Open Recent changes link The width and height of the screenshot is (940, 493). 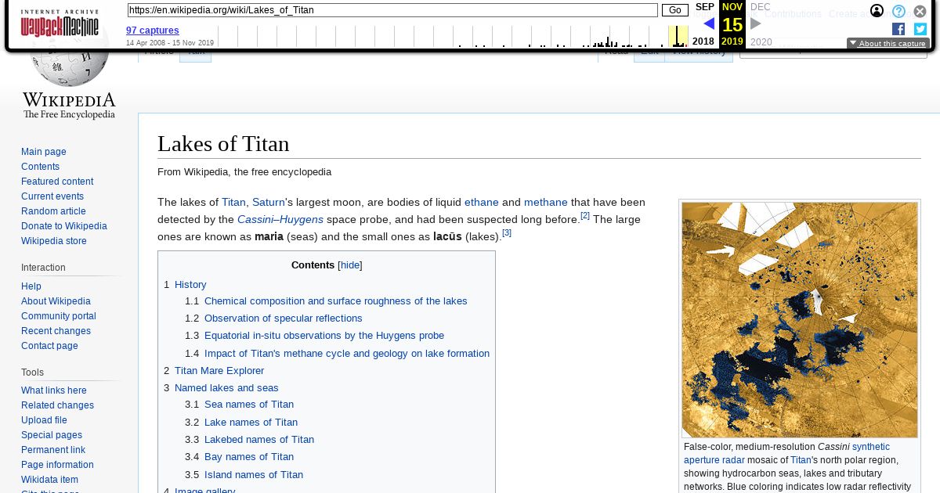[56, 331]
